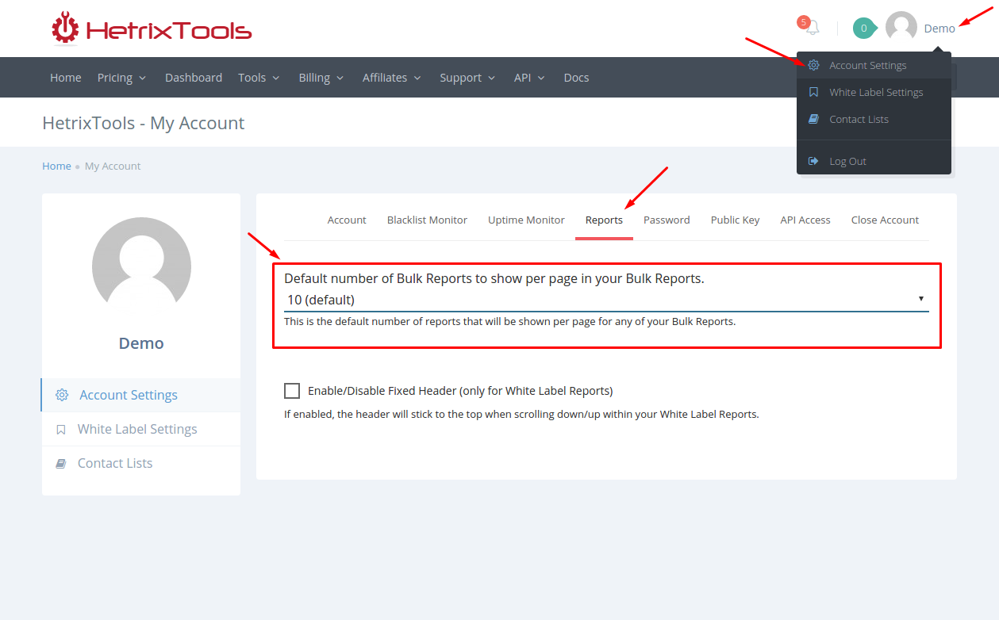Choose White Label Settings in the user dropdown
The height and width of the screenshot is (620, 999).
(874, 93)
